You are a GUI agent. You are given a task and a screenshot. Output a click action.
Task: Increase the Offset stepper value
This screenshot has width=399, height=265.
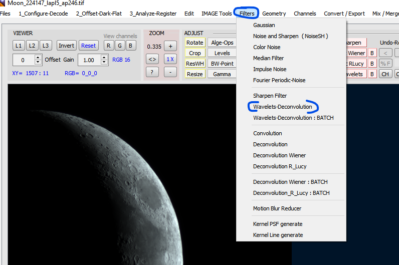38,58
